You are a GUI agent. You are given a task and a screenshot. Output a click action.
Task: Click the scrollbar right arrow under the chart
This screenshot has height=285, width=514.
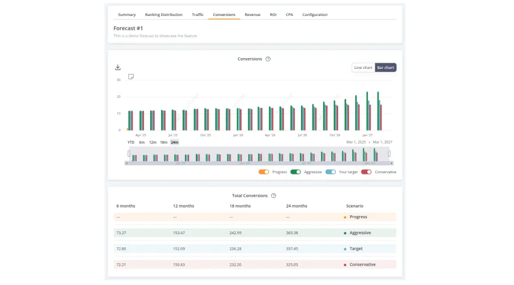pyautogui.click(x=391, y=163)
